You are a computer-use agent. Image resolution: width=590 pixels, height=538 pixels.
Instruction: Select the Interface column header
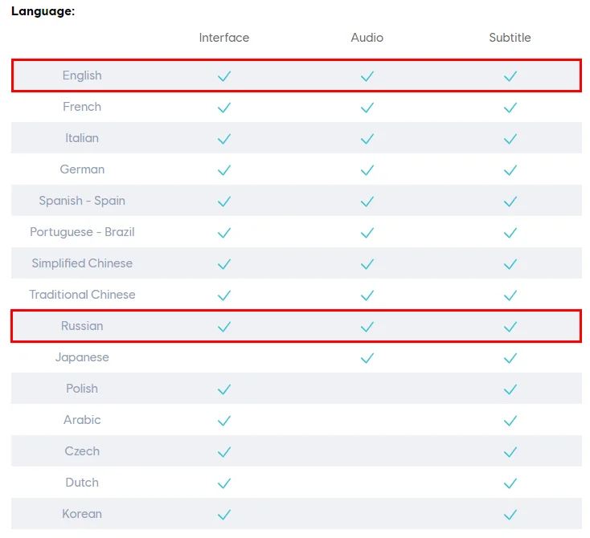coord(224,38)
